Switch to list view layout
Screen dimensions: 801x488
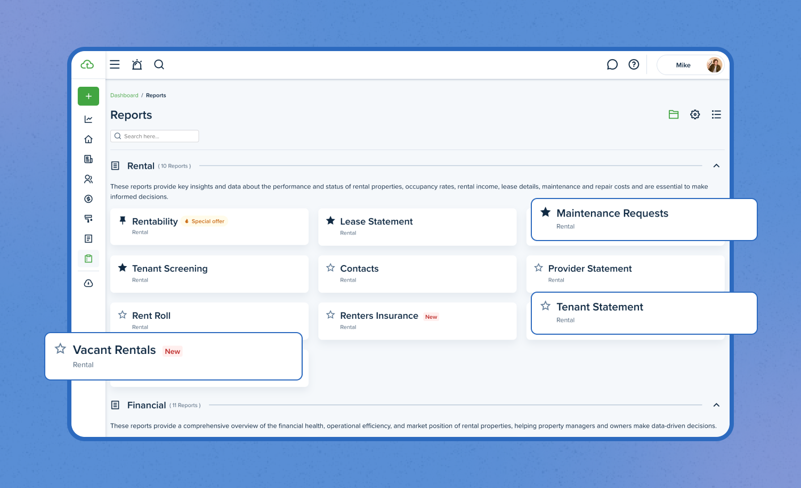click(716, 114)
